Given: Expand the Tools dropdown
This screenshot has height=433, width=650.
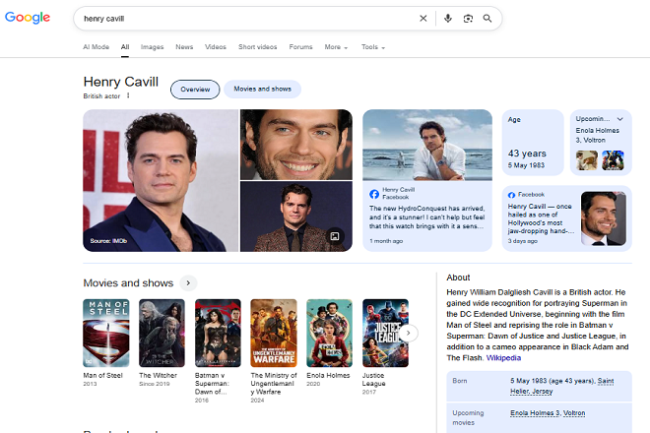Looking at the screenshot, I should pyautogui.click(x=373, y=47).
